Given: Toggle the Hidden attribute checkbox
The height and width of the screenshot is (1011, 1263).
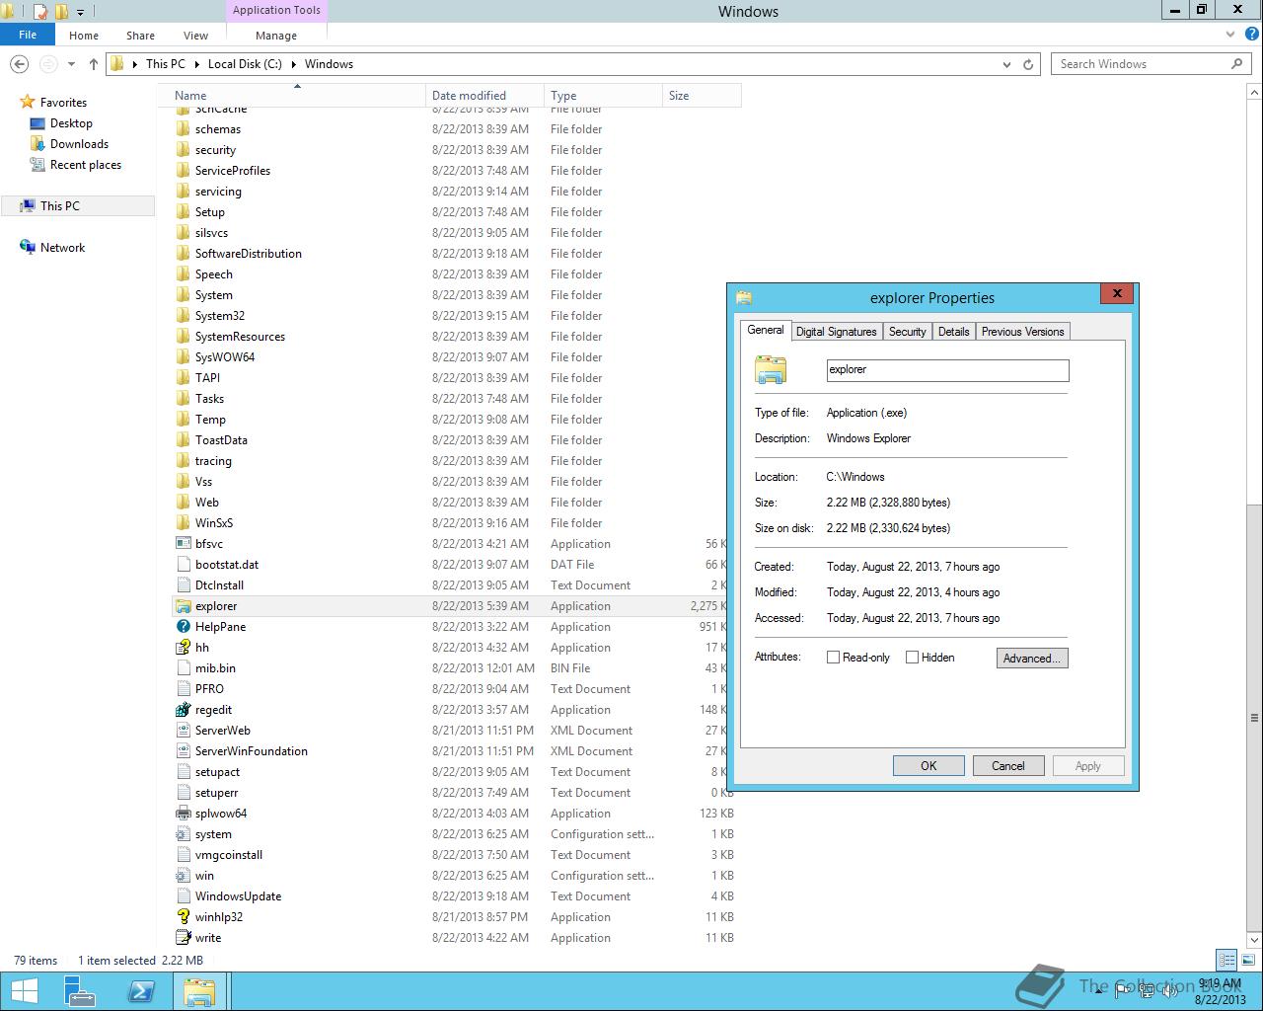Looking at the screenshot, I should coord(912,658).
